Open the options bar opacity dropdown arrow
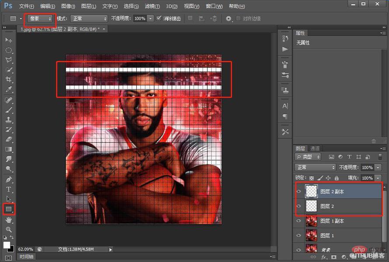389x262 pixels. 150,19
